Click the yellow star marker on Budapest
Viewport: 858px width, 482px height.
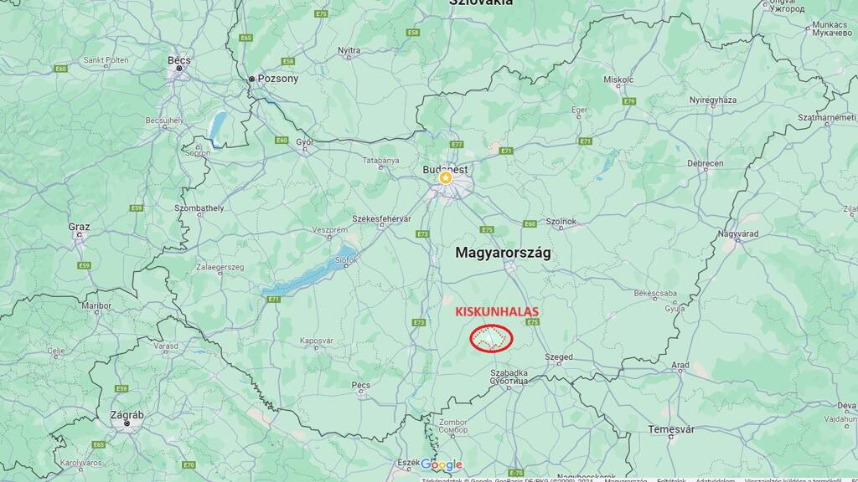coord(446,178)
